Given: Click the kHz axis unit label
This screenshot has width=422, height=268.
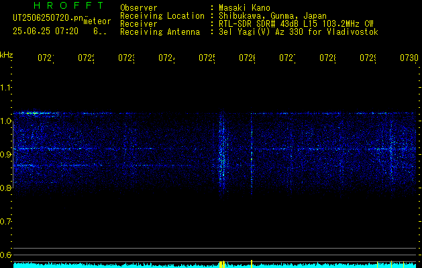Looking at the screenshot, I should [x=6, y=55].
